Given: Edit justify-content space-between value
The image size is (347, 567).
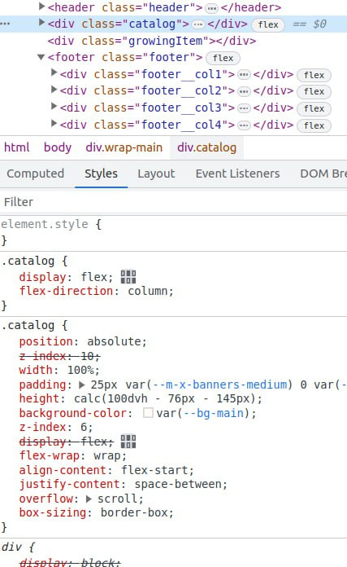Looking at the screenshot, I should pos(178,484).
